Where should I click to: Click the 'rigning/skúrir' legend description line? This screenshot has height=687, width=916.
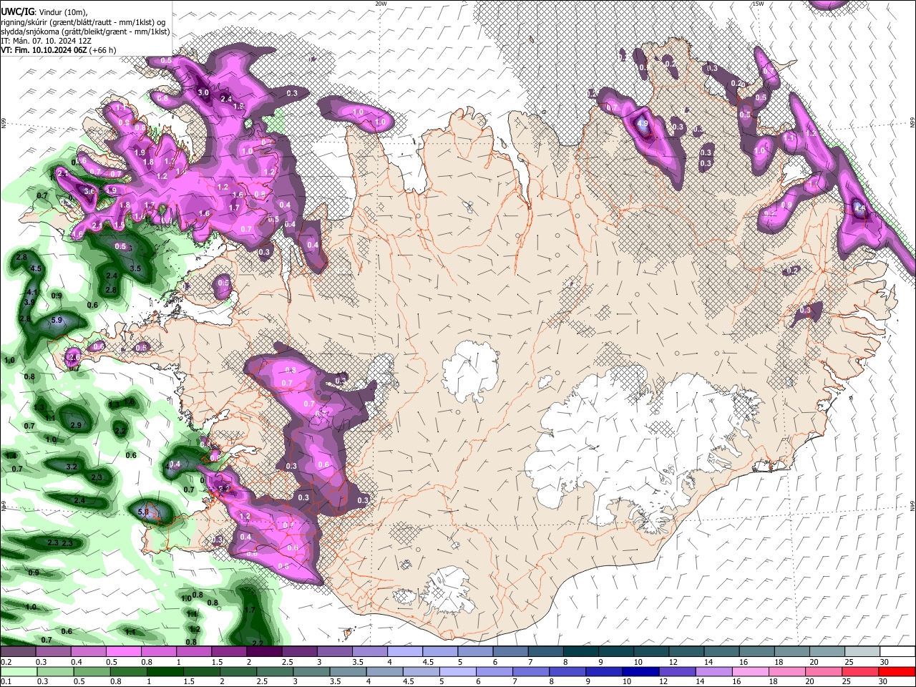pyautogui.click(x=83, y=21)
